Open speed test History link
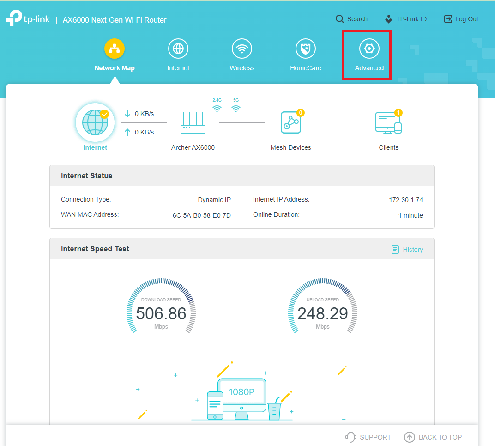 413,250
